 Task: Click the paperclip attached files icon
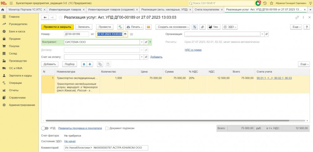tap(203, 27)
